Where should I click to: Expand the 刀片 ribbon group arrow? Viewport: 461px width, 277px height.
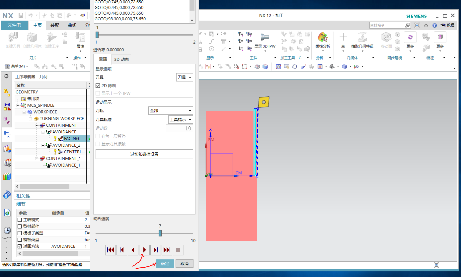(x=67, y=58)
